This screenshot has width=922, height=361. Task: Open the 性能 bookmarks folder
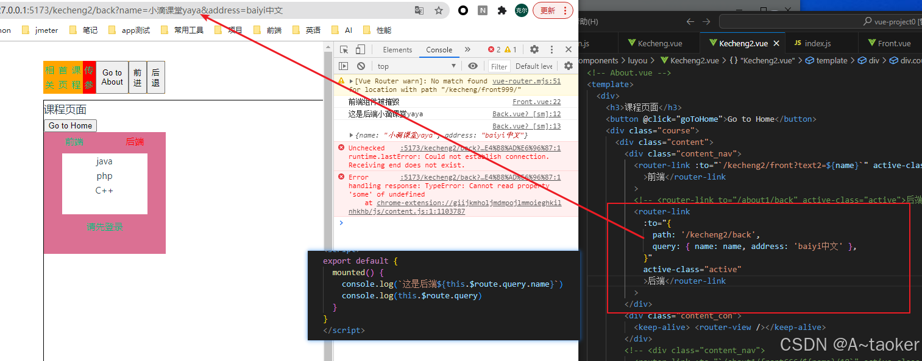click(377, 30)
